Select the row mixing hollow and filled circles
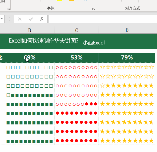 coord(77,104)
